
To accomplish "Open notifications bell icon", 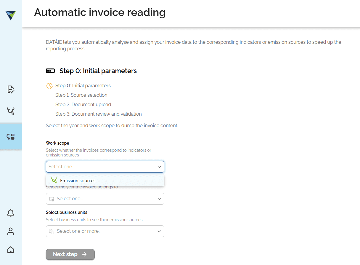I will 11,213.
